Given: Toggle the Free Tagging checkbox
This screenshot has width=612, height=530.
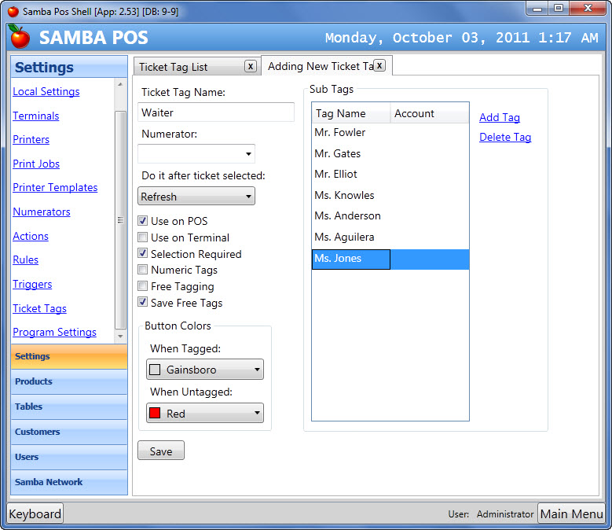Looking at the screenshot, I should click(x=142, y=287).
